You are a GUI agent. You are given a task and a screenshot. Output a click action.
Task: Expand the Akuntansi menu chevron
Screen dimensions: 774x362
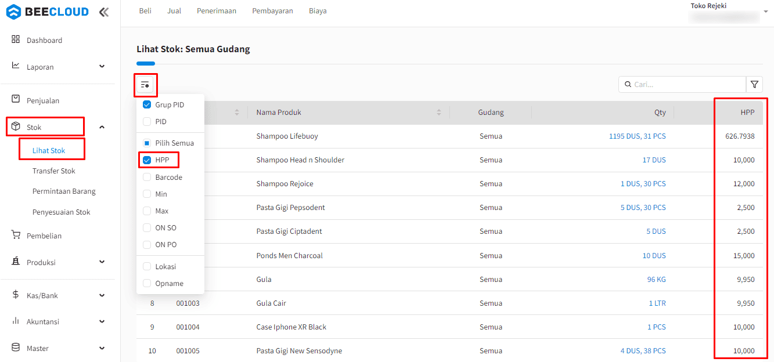point(102,321)
